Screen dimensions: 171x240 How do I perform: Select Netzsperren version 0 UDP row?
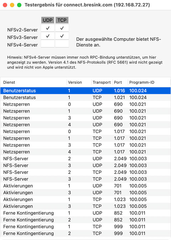[85, 104]
